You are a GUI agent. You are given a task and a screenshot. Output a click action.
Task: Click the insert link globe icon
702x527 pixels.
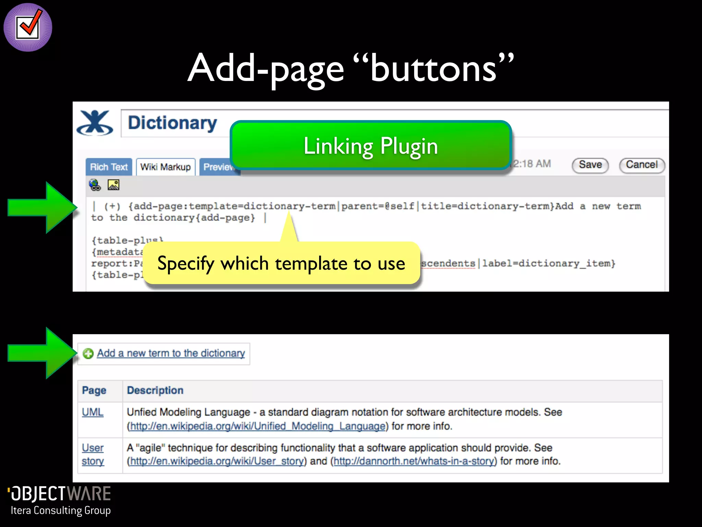tap(95, 185)
